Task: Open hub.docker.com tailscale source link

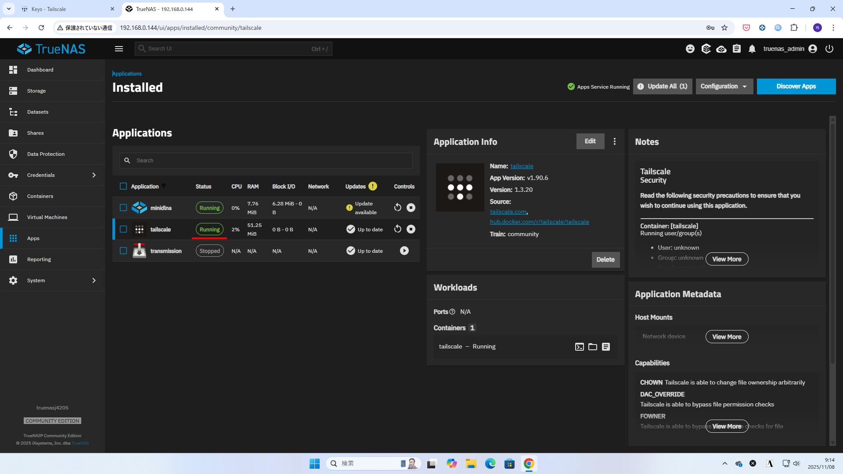Action: (x=539, y=222)
